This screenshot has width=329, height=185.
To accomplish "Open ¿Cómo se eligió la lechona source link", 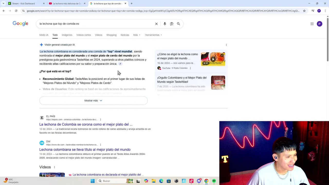I will (x=178, y=56).
